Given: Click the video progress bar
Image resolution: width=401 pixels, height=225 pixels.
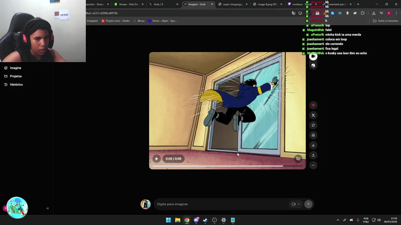Looking at the screenshot, I should click(x=227, y=166).
